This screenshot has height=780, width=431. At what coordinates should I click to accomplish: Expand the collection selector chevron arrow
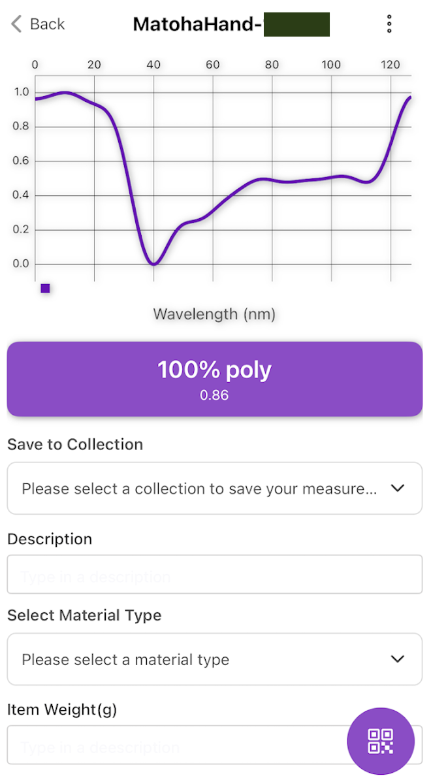coord(398,489)
